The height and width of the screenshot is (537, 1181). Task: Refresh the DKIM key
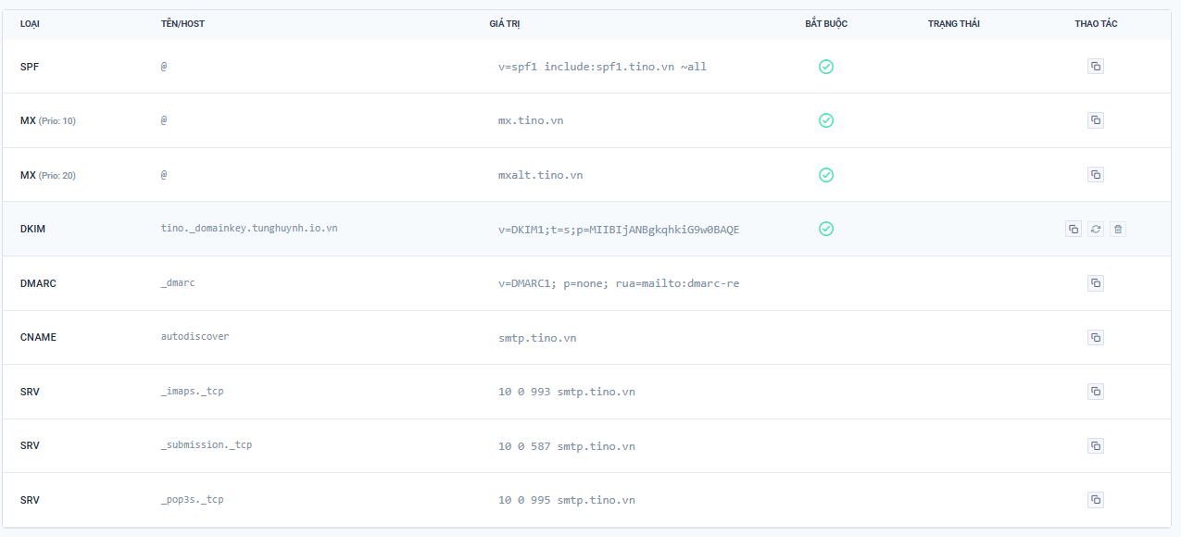pyautogui.click(x=1096, y=229)
